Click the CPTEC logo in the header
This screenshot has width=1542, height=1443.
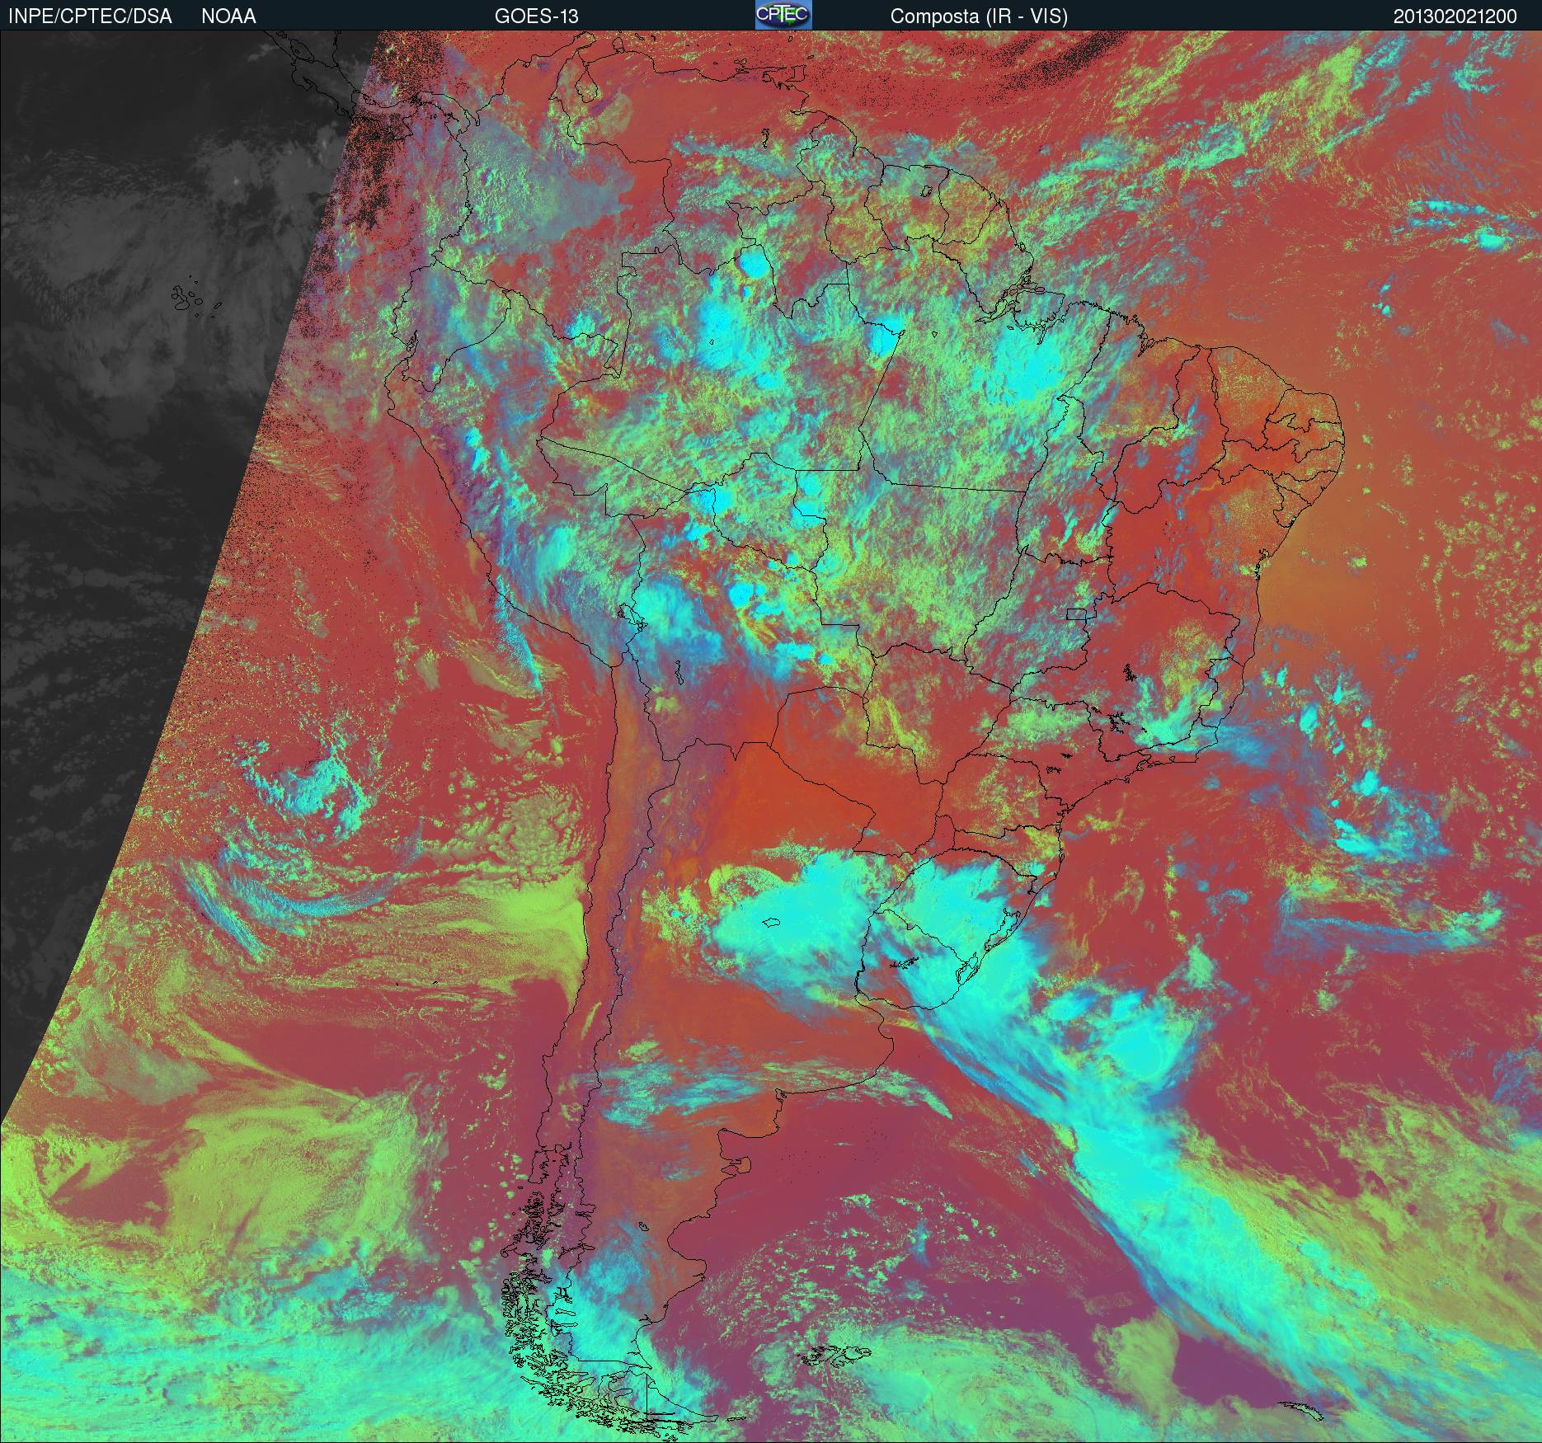pos(783,15)
